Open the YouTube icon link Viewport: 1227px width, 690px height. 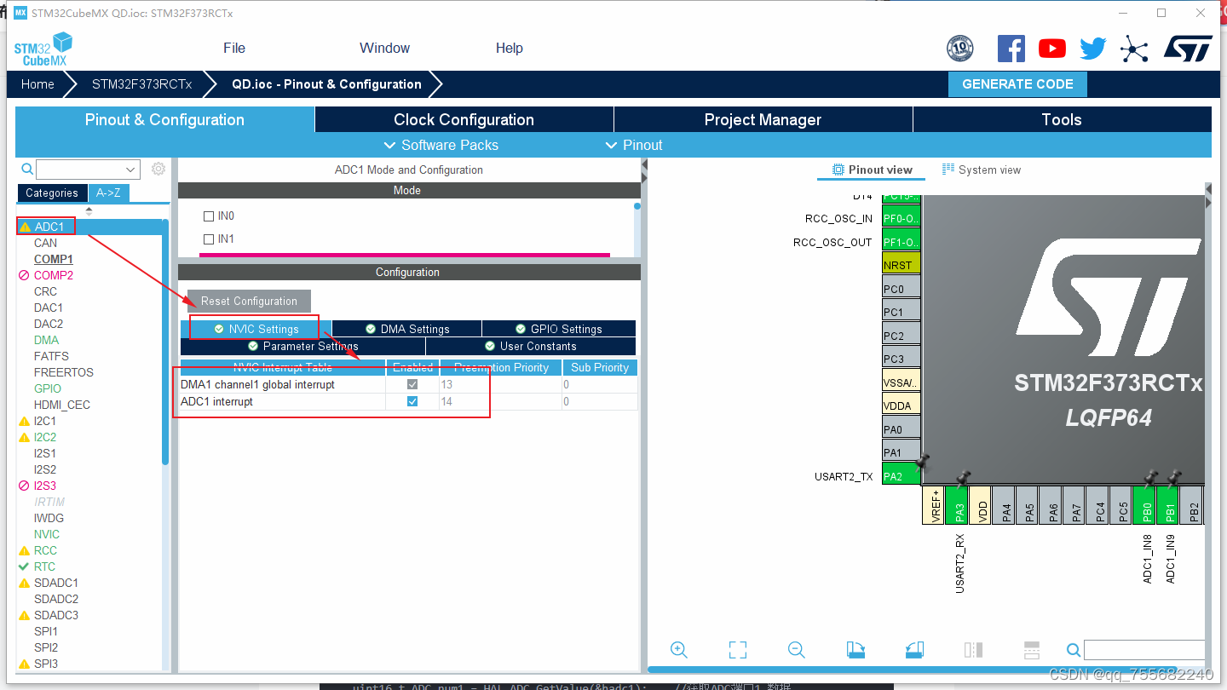(1052, 49)
